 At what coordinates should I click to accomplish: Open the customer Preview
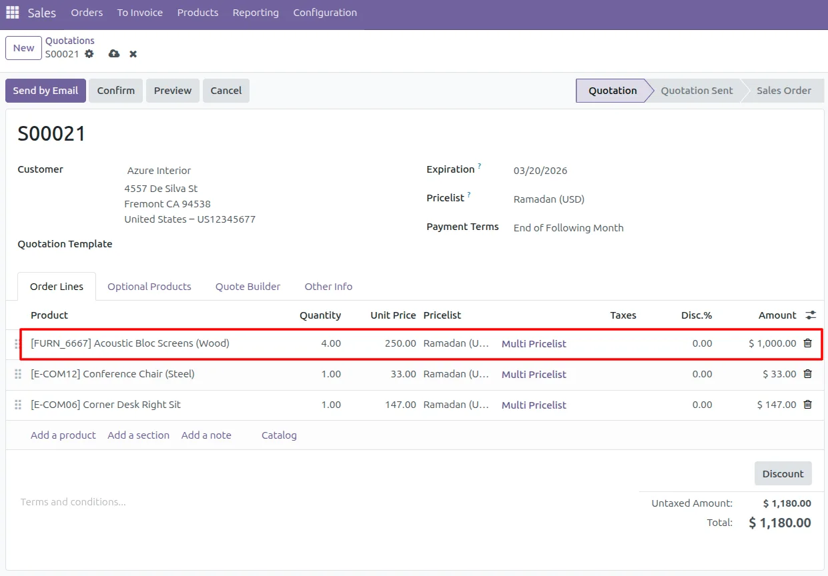click(173, 91)
